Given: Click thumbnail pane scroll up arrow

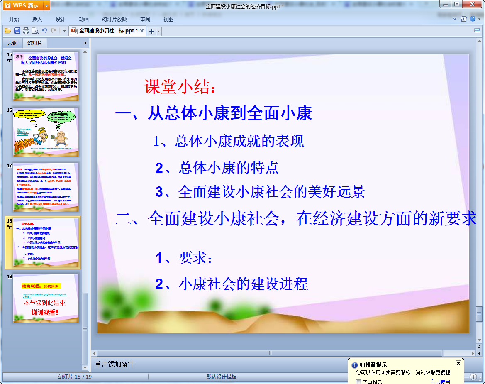Looking at the screenshot, I should 85,51.
